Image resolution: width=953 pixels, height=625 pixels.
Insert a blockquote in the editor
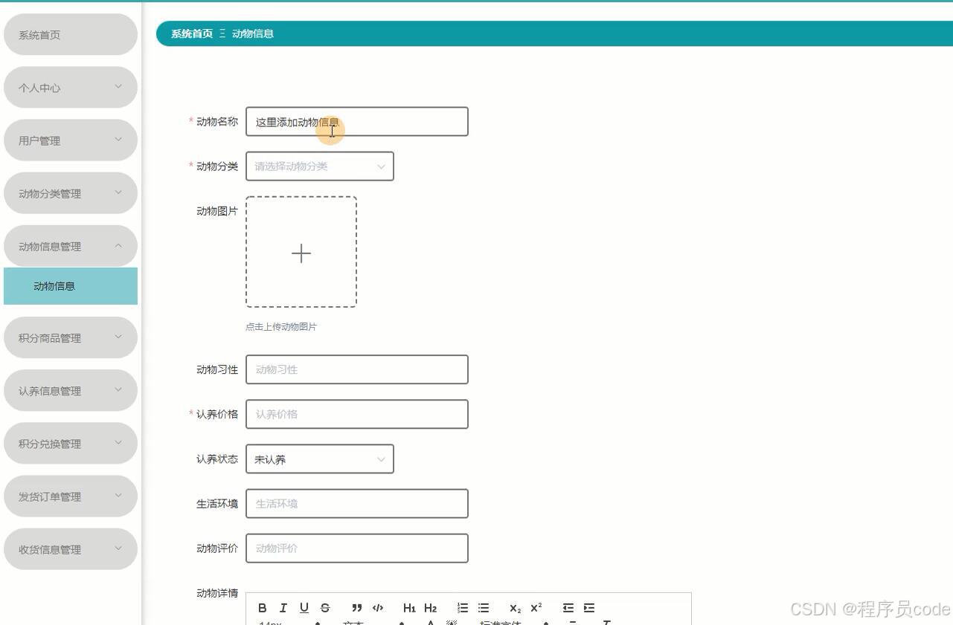[x=356, y=607]
